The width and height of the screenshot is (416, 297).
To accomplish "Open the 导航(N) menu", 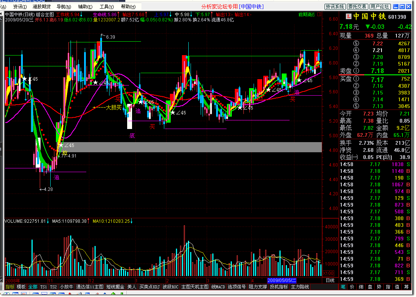I will coord(64,7).
